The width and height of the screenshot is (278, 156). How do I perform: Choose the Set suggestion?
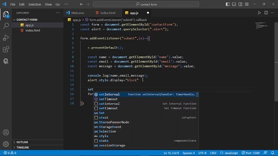tap(146, 113)
